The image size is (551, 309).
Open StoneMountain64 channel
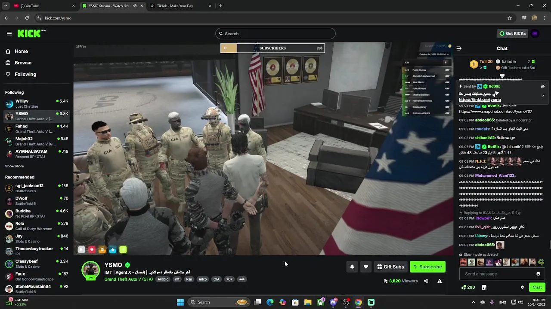[37, 289]
